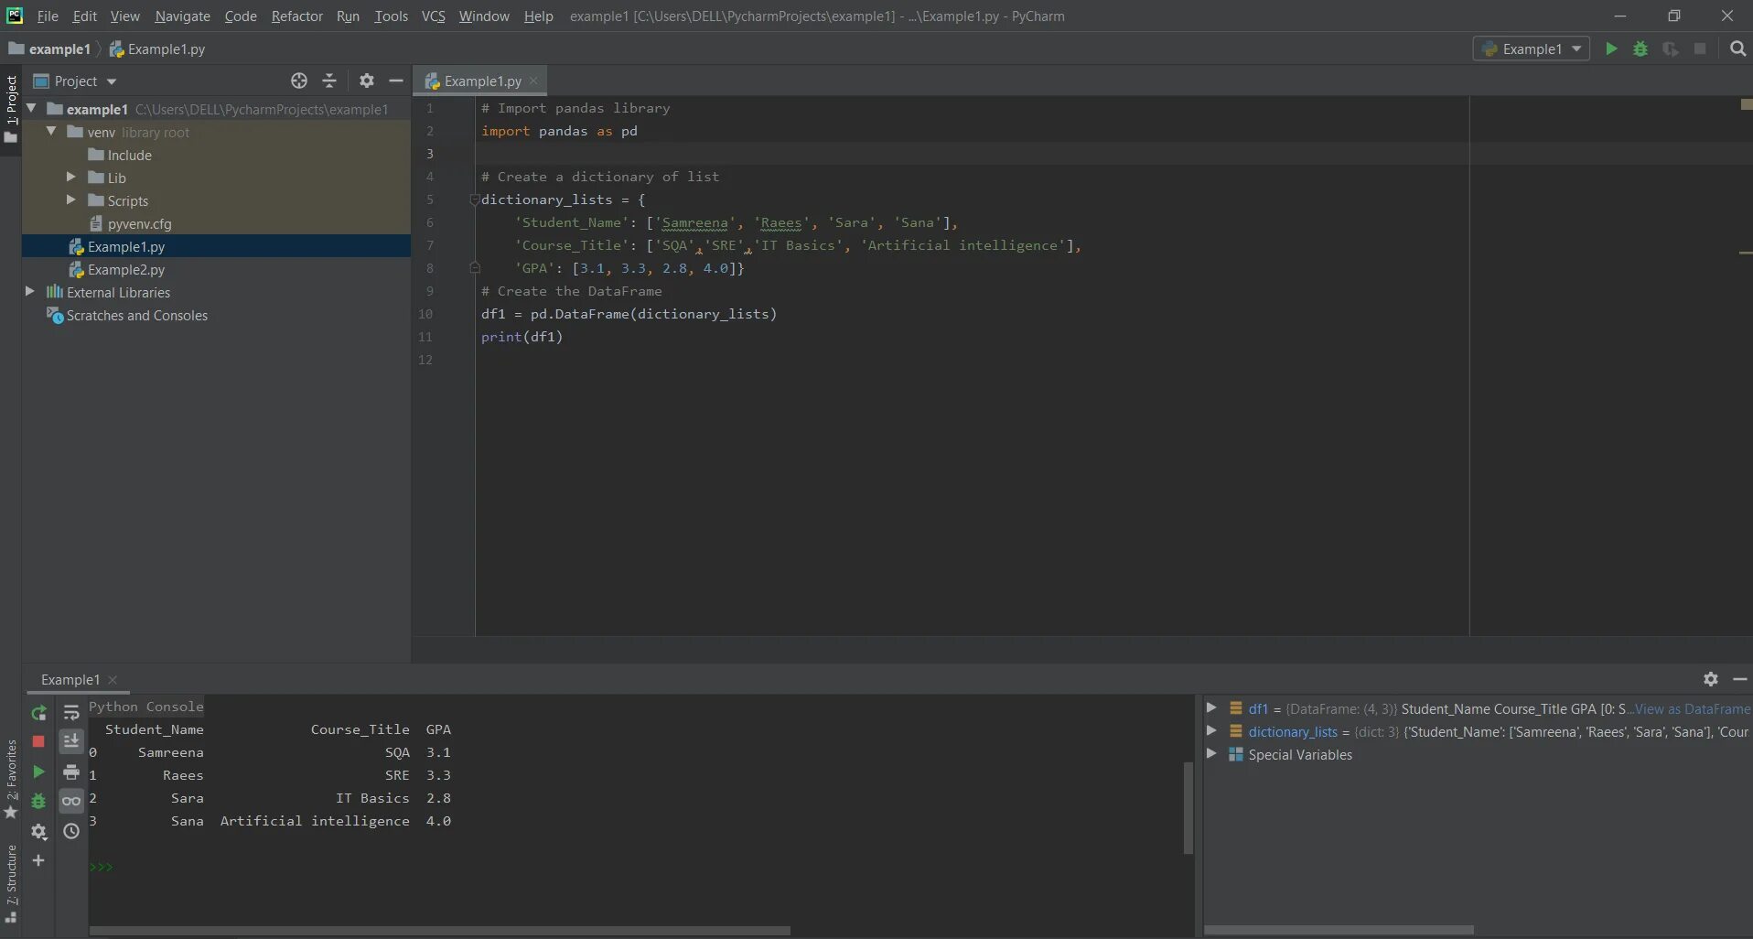
Task: Run with coverage icon in toolbar
Action: [1671, 49]
